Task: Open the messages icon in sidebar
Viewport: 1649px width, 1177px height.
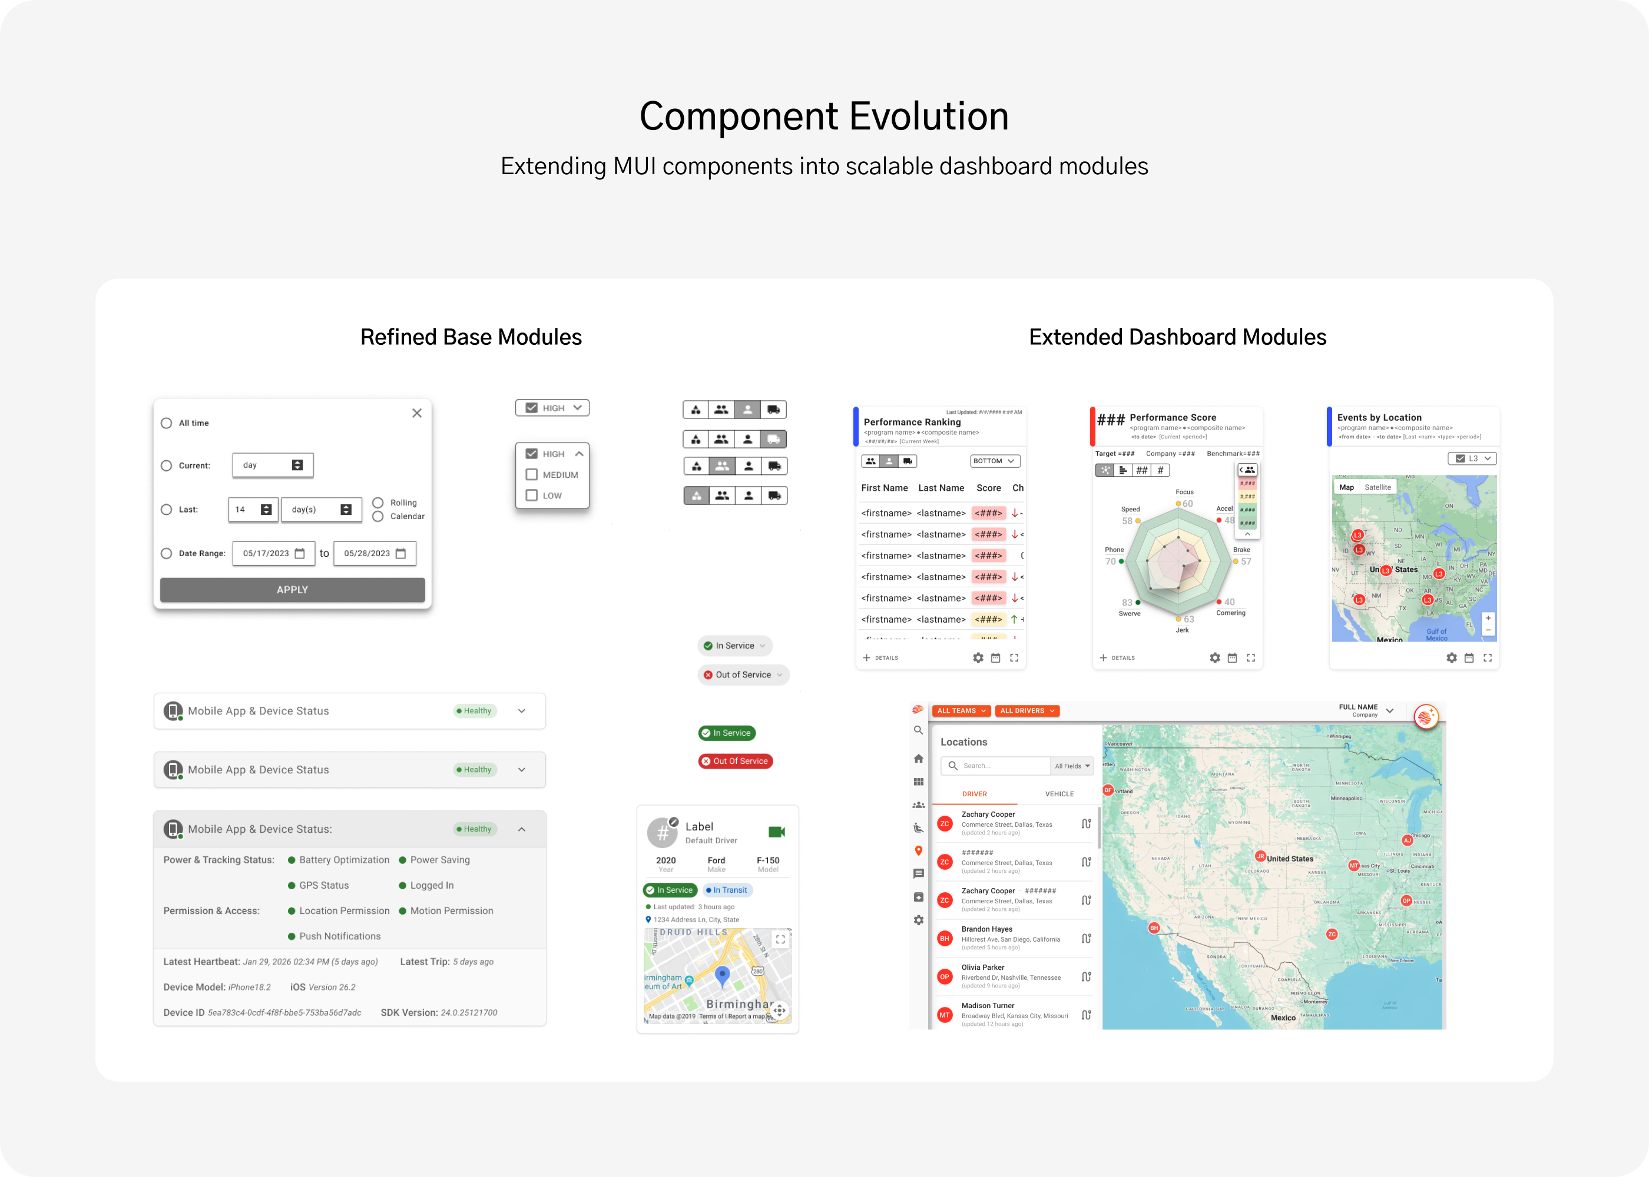Action: (x=918, y=874)
